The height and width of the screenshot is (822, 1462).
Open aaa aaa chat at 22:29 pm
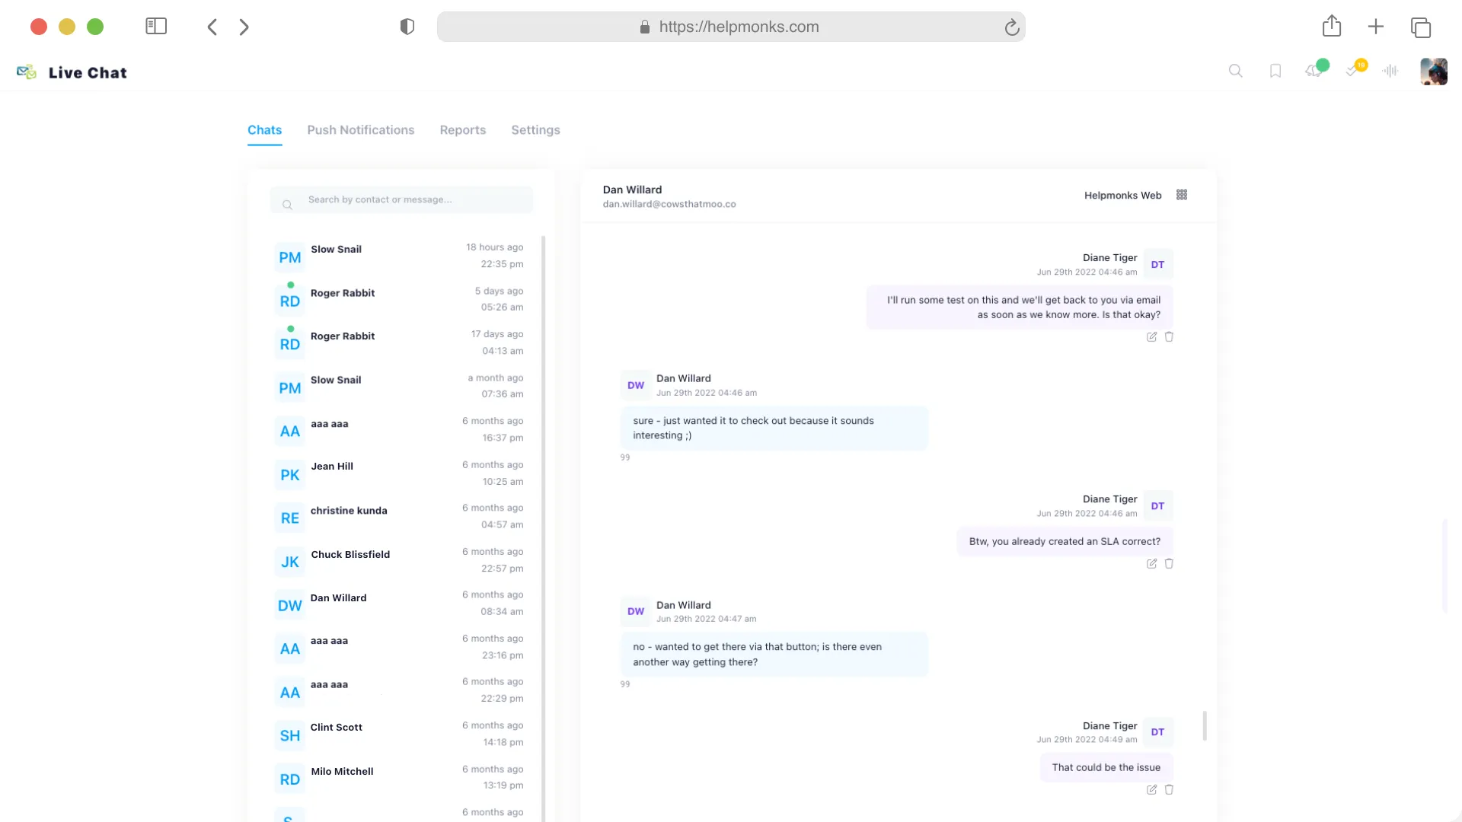[400, 691]
